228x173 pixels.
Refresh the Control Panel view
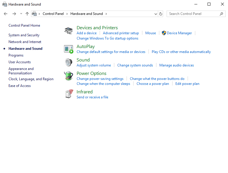point(160,14)
